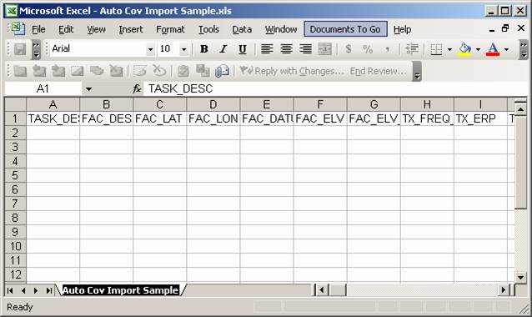Apply Currency Style dollar format
Viewport: 532px width, 317px height.
(x=349, y=49)
